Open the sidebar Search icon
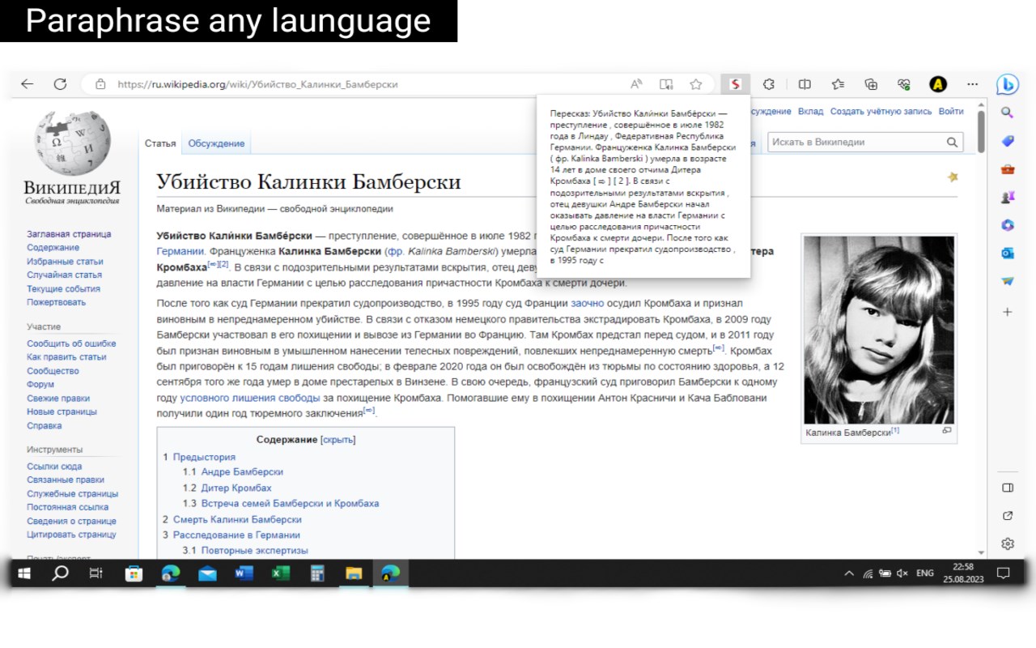 pos(1008,113)
